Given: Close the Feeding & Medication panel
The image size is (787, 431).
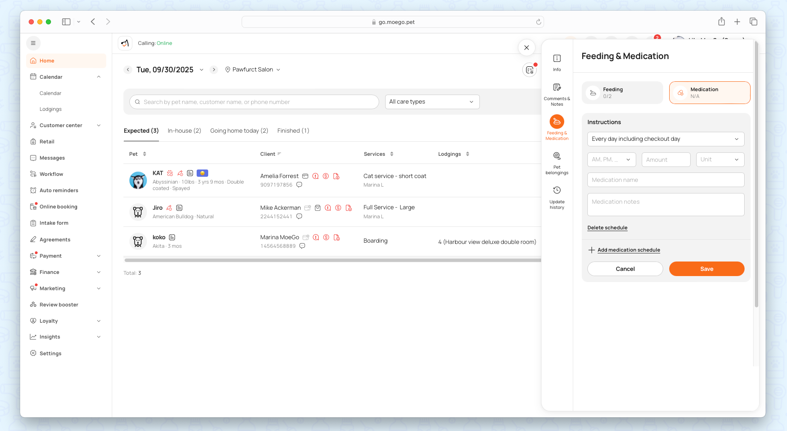Looking at the screenshot, I should [527, 48].
